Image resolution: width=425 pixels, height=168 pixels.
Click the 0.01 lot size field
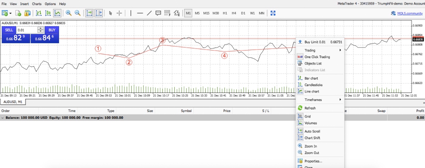pos(27,30)
